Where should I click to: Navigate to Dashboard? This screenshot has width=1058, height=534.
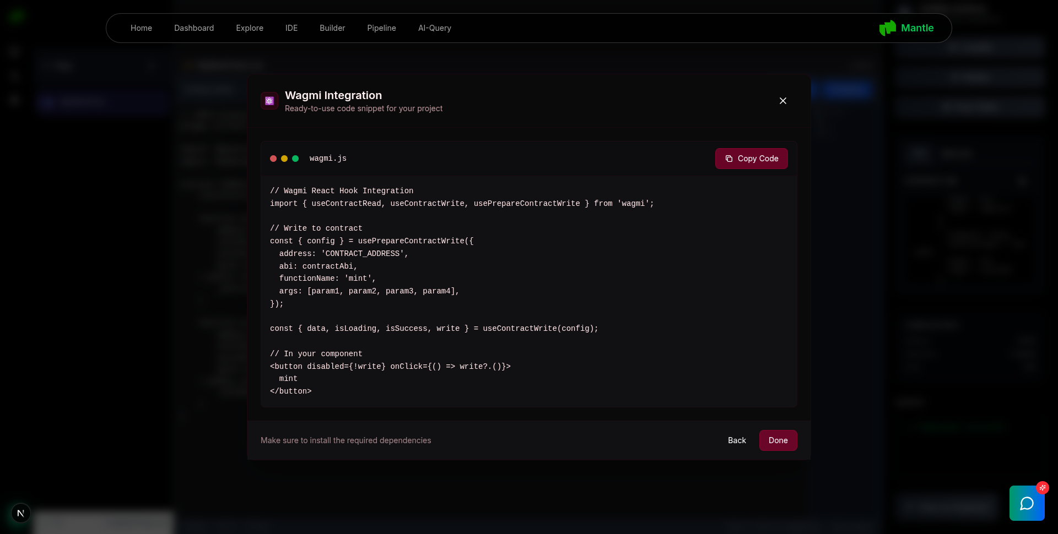[x=194, y=28]
